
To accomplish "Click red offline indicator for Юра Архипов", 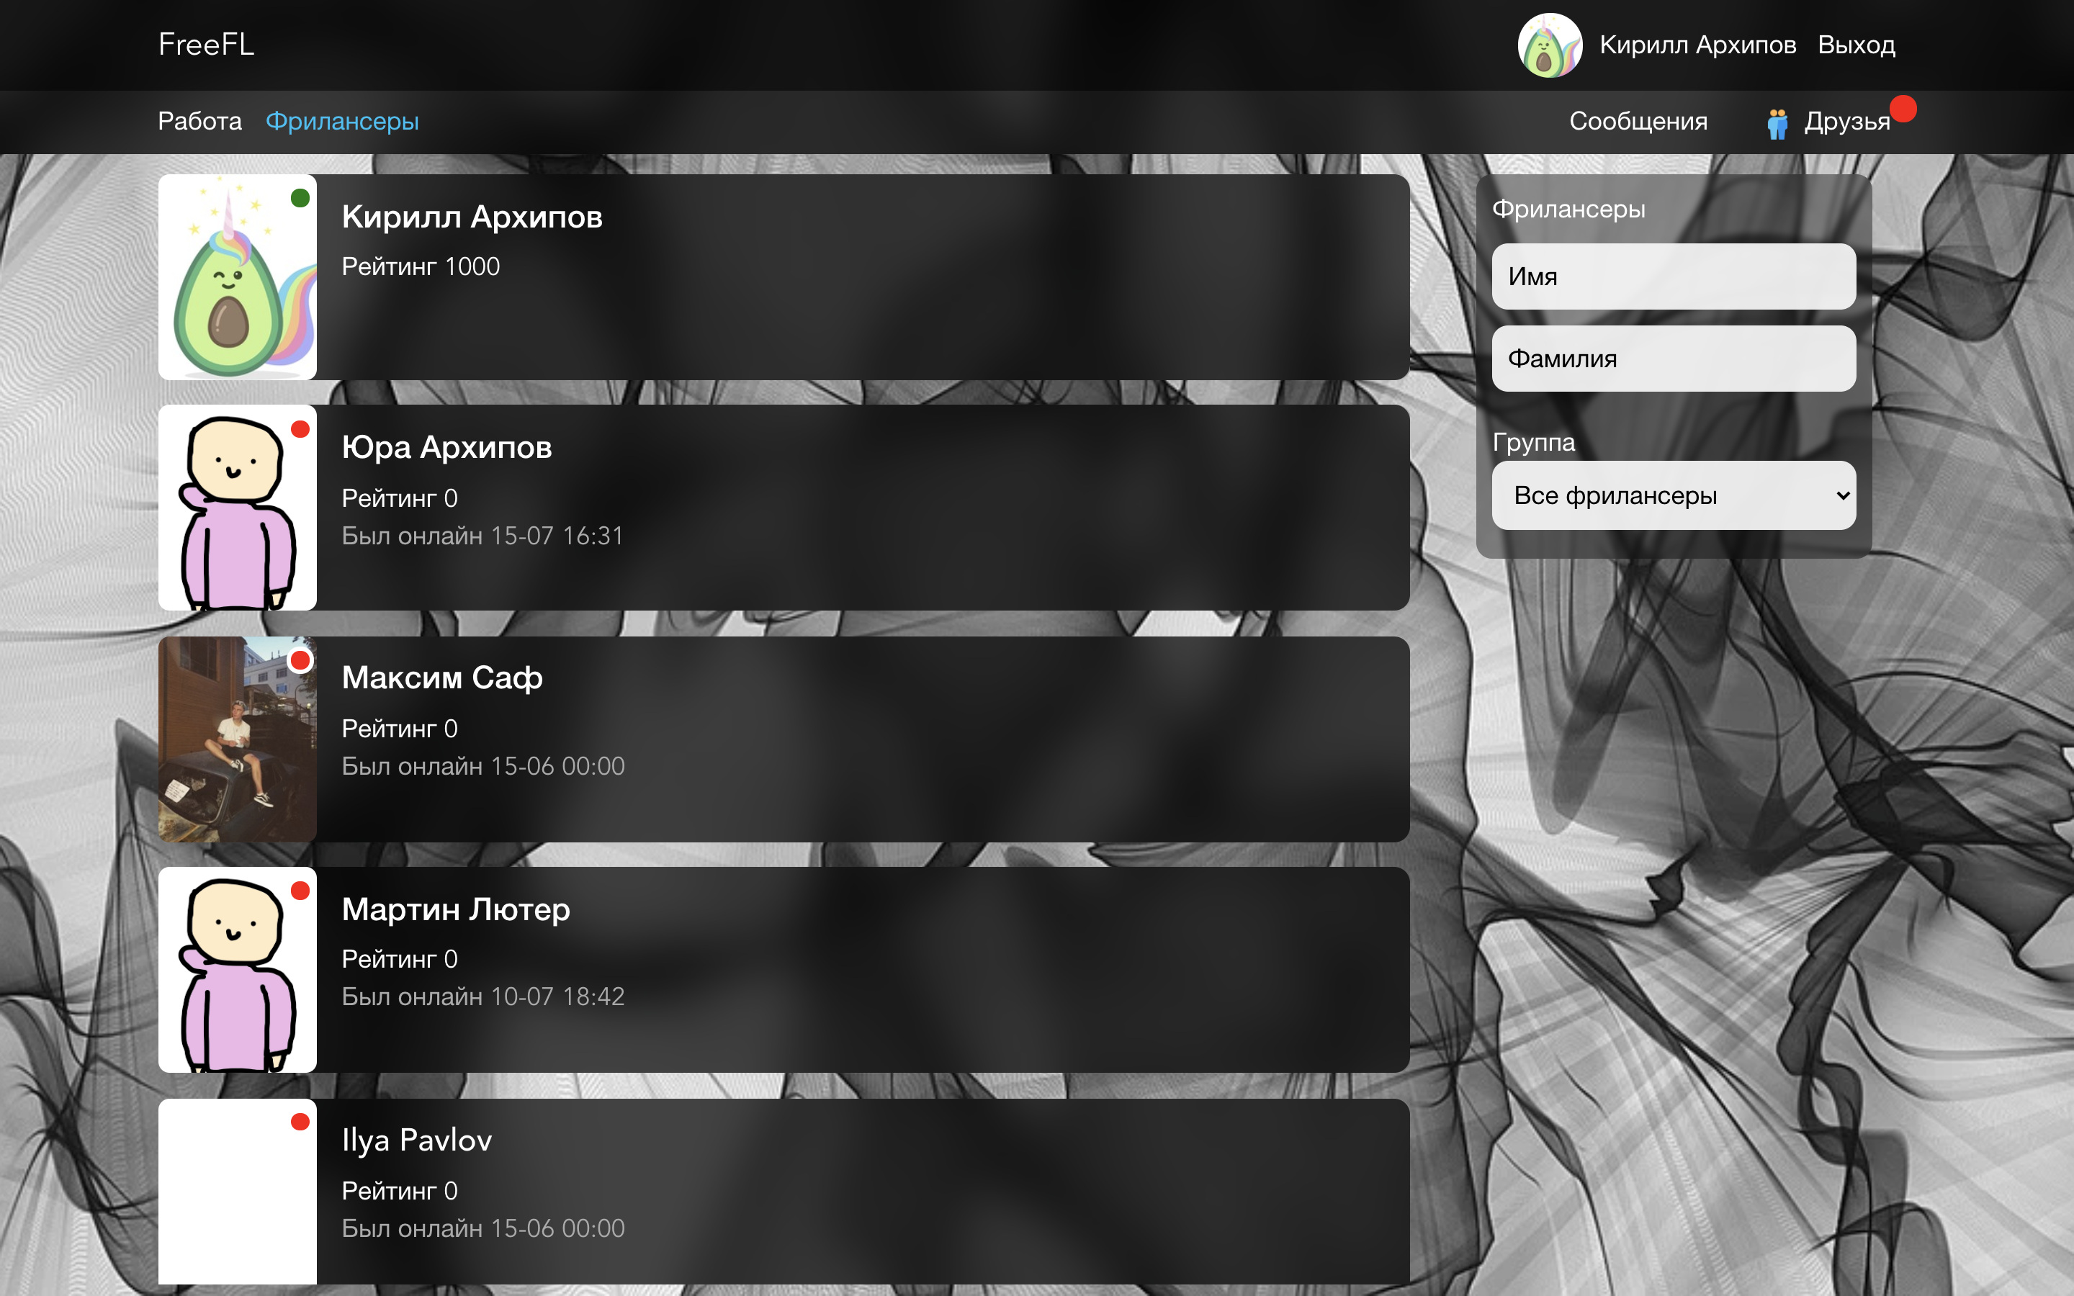I will (x=300, y=428).
